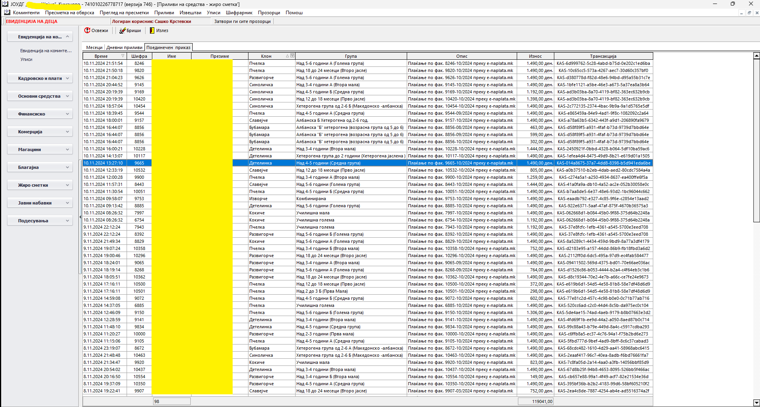Open the Коминтенти menu
760x407 pixels.
(x=26, y=13)
